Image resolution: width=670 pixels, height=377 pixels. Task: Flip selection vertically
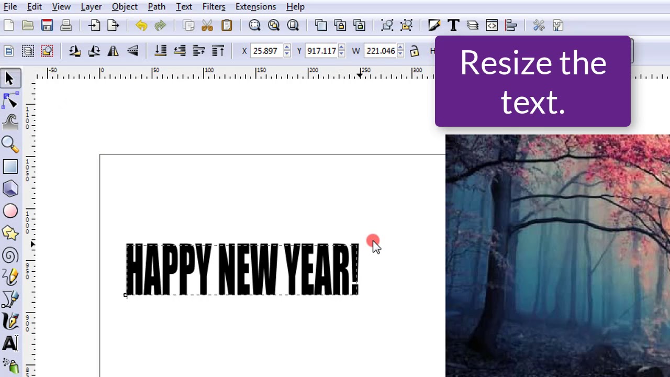(132, 51)
